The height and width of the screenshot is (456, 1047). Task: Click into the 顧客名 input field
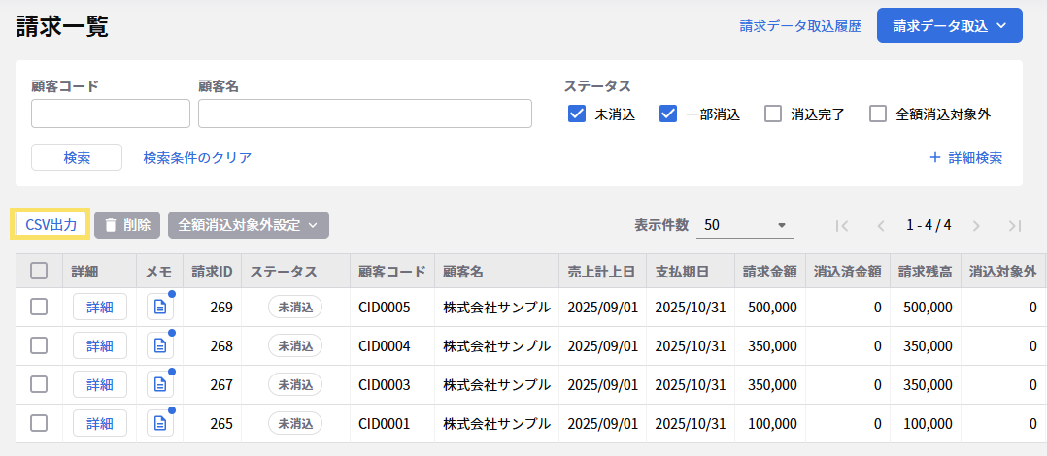point(364,114)
